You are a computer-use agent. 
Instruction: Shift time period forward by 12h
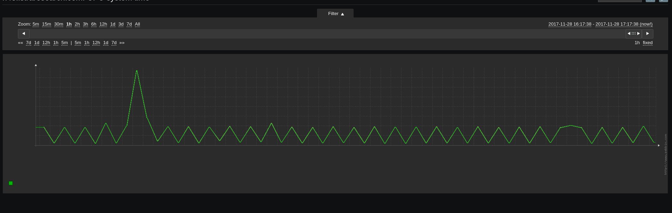(x=96, y=43)
